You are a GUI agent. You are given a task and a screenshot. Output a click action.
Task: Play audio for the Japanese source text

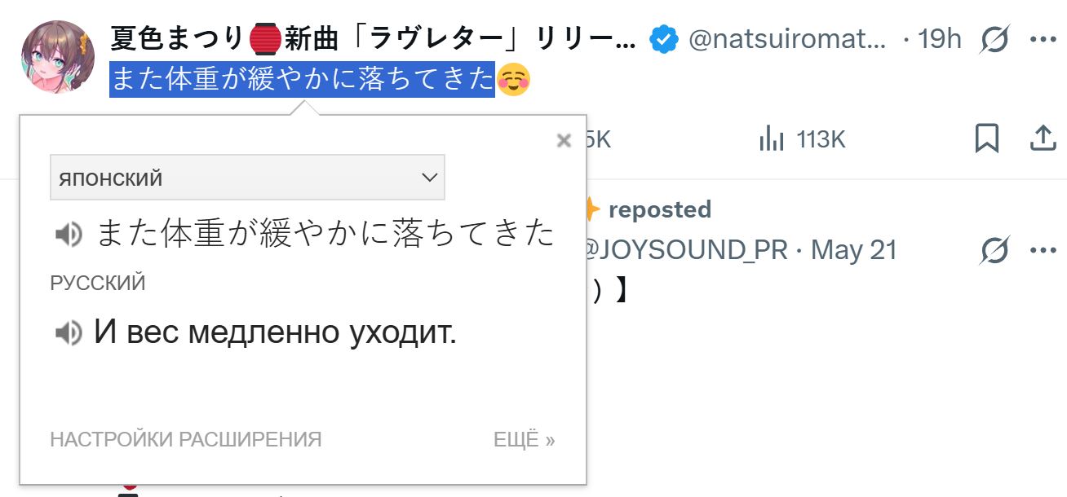(x=69, y=235)
